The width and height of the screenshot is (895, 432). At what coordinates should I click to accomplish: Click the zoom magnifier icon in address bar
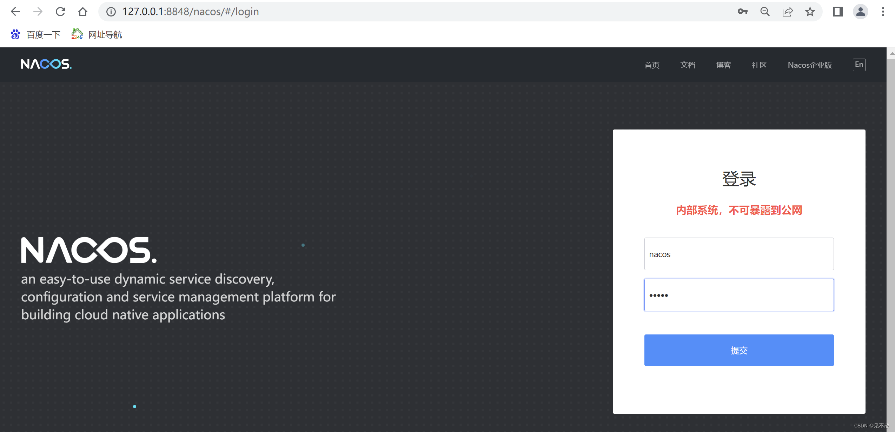765,12
